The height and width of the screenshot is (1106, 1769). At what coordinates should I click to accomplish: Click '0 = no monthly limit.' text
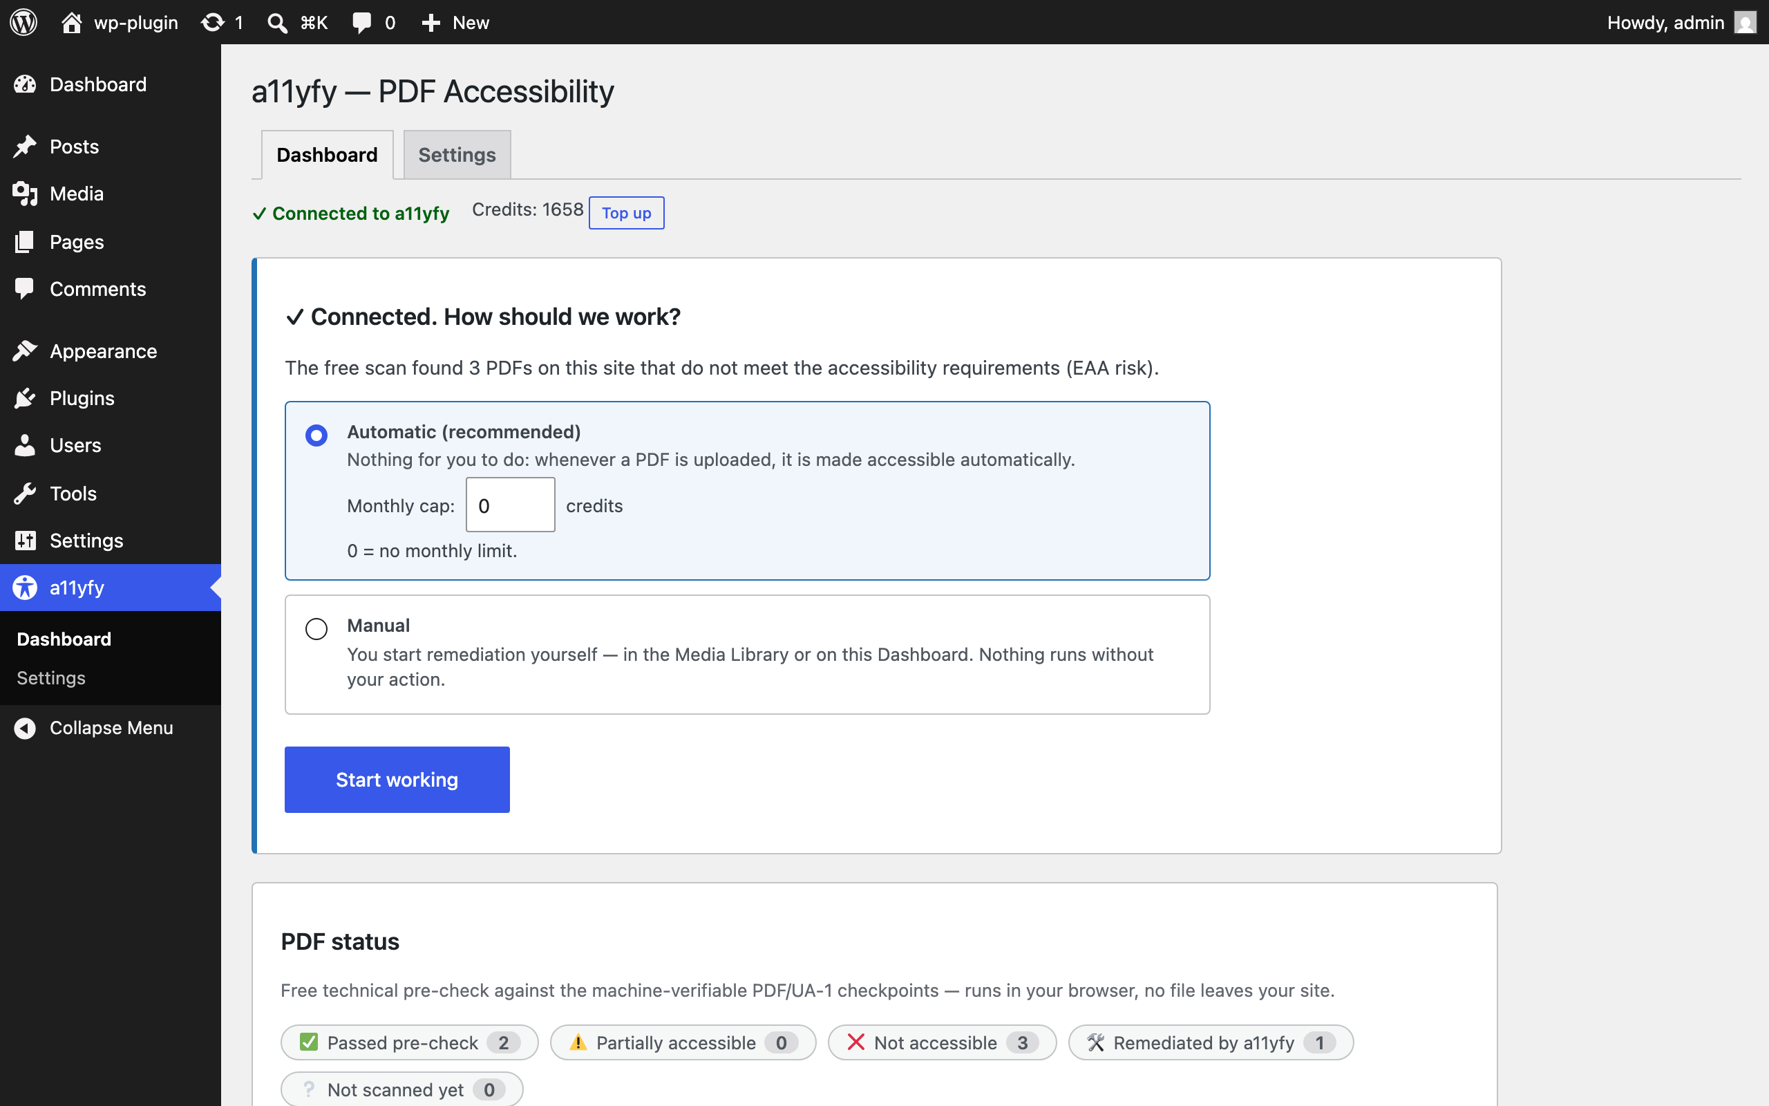432,551
